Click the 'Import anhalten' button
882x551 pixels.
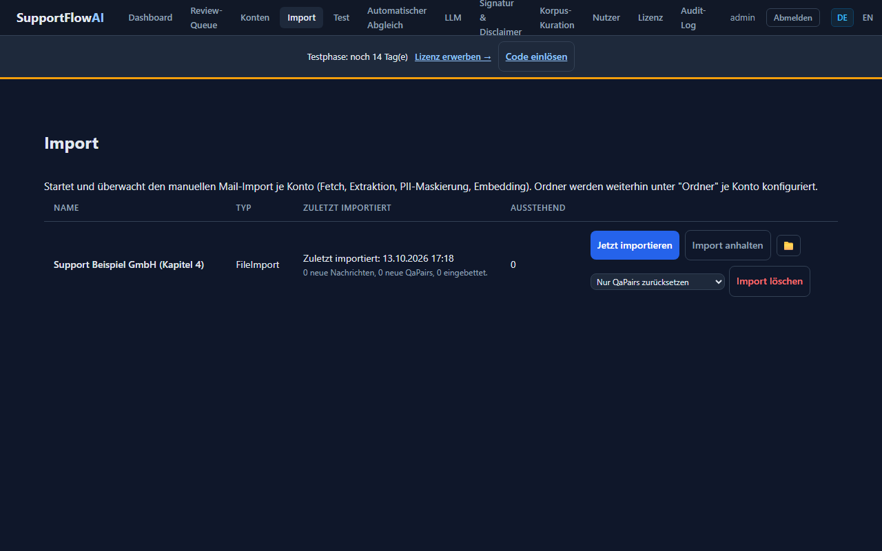tap(728, 245)
